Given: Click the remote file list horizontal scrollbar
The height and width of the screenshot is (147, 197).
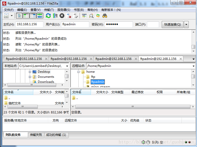Looking at the screenshot, I should tap(133, 107).
